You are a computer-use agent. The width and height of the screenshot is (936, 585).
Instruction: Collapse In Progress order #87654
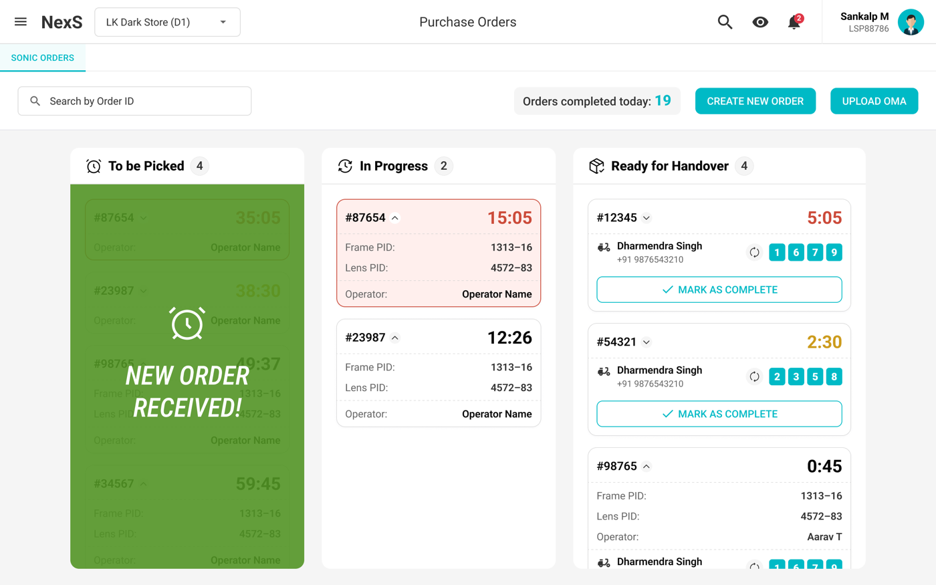click(x=395, y=218)
